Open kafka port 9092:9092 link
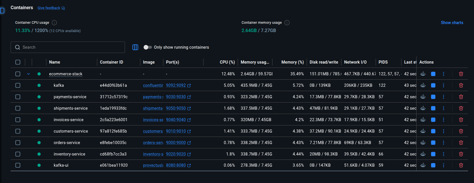This screenshot has height=183, width=474. coord(178,85)
